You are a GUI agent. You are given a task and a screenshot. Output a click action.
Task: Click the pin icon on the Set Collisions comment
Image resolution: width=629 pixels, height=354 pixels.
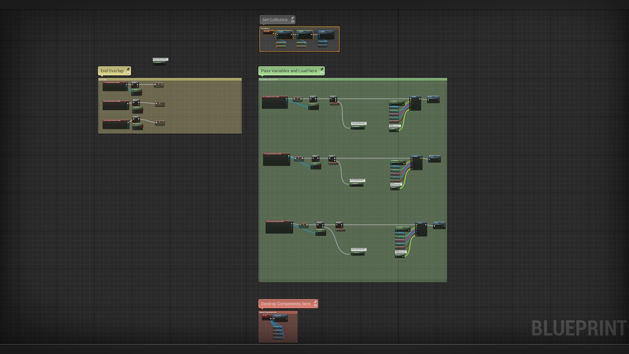click(292, 18)
